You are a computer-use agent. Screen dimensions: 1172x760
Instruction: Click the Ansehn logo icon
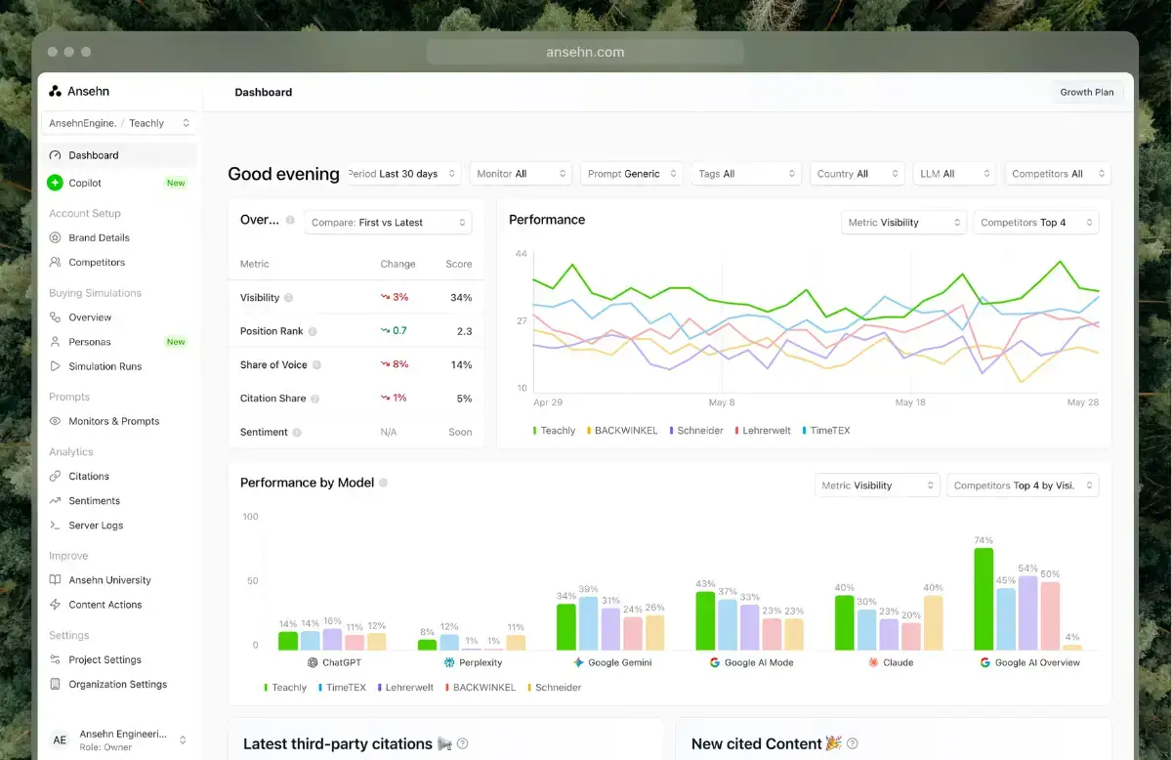click(x=56, y=91)
